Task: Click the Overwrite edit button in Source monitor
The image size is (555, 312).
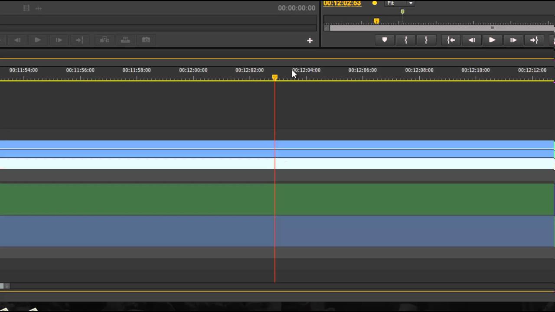Action: click(125, 40)
